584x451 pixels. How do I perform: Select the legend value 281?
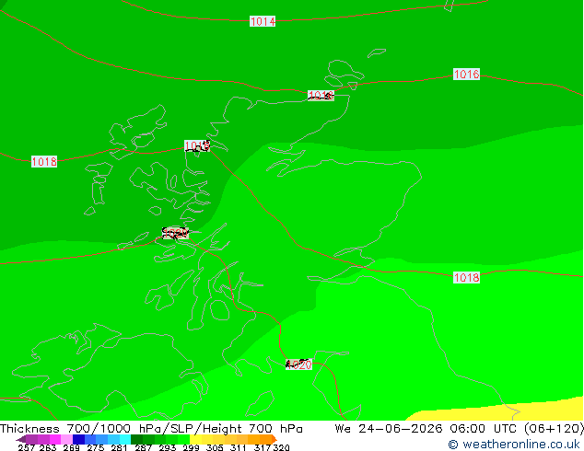tap(119, 447)
